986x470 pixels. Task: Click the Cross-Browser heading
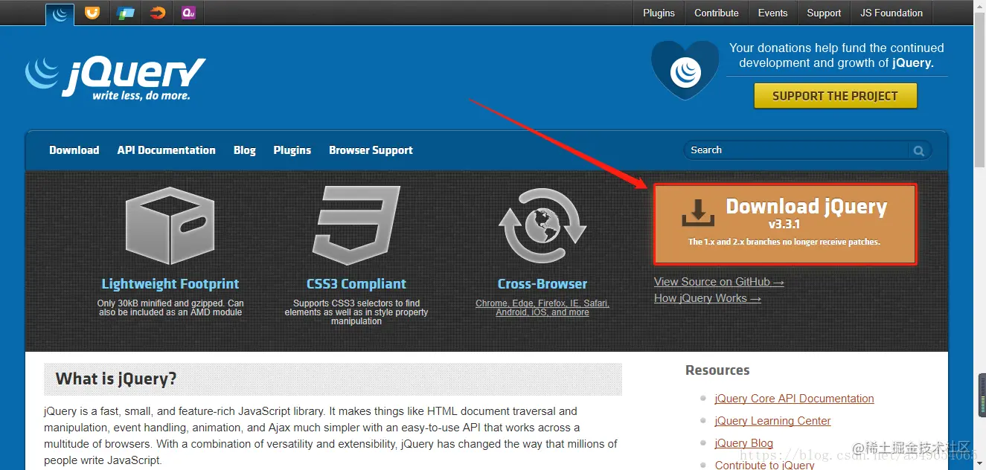(x=542, y=284)
